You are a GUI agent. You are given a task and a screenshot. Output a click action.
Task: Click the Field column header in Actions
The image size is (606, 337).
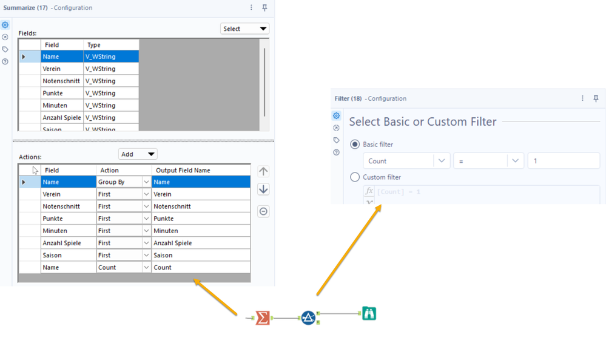coord(69,170)
